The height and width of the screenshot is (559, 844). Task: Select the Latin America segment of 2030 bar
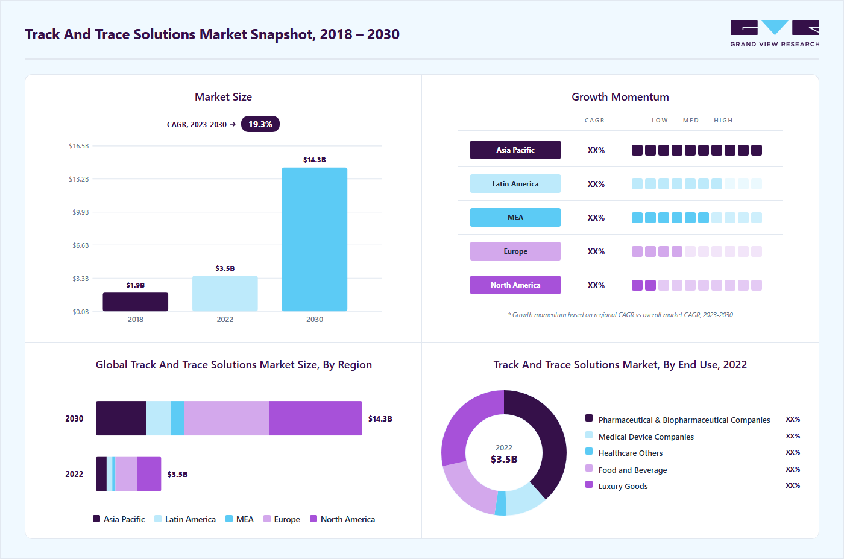tap(159, 418)
